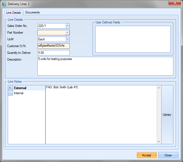This screenshot has height=162, width=183.
Task: Select the Internal note type
Action: tap(19, 93)
